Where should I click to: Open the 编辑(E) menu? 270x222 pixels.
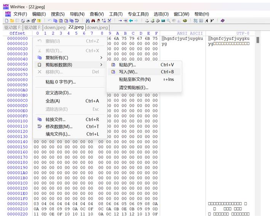pyautogui.click(x=39, y=14)
